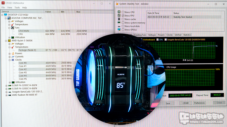
Task: Click the ASUSTeK motherboard icon
Action: [x=9, y=18]
